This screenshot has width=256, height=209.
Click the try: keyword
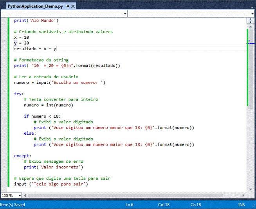coord(19,94)
